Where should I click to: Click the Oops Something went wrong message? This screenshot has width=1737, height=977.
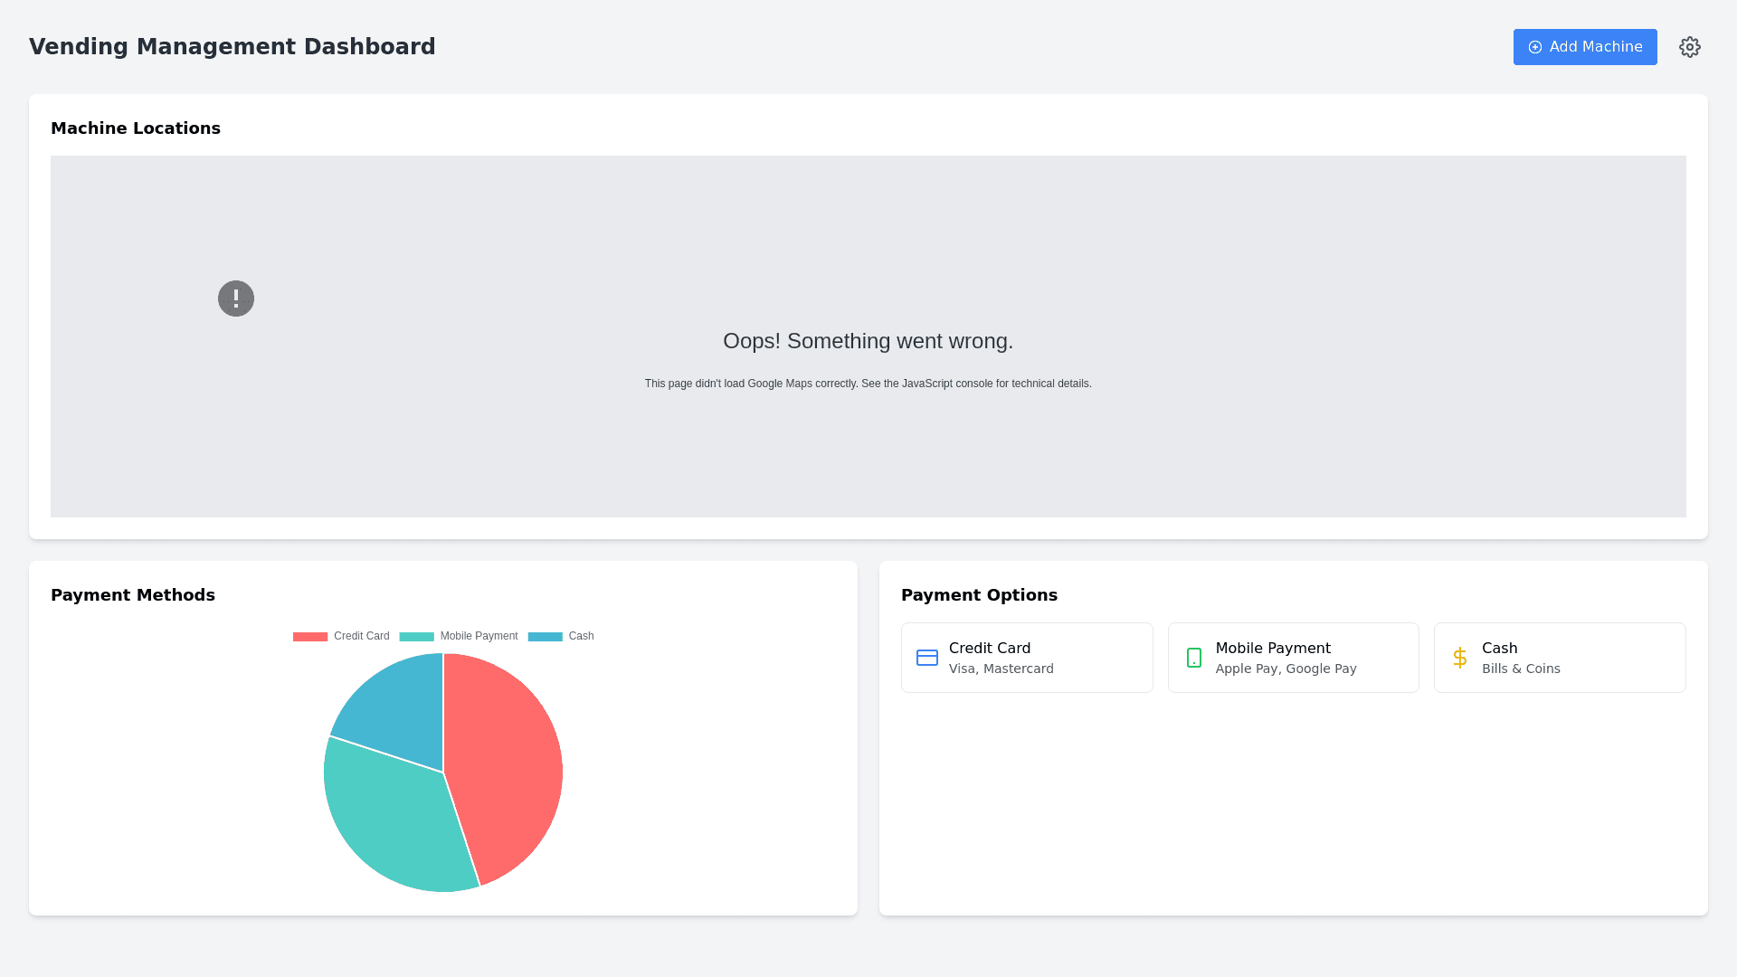click(868, 341)
